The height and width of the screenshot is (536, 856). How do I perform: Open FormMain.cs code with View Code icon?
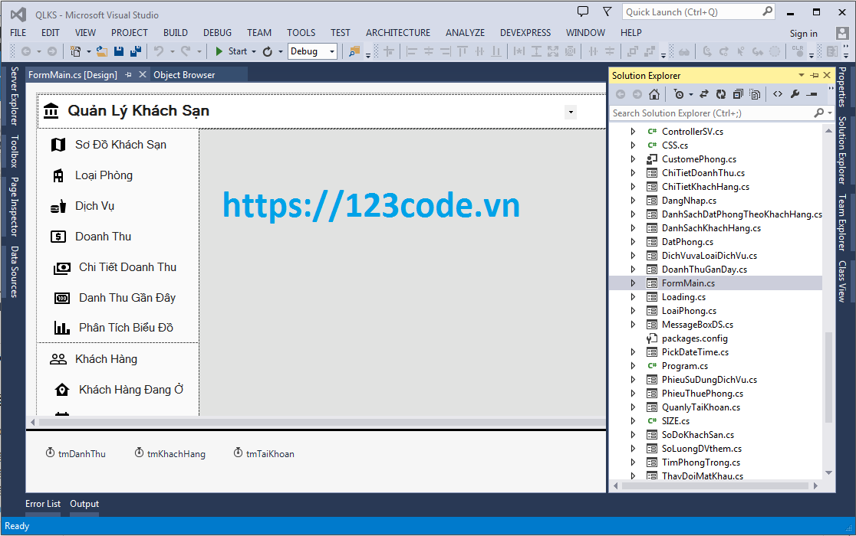coord(779,93)
